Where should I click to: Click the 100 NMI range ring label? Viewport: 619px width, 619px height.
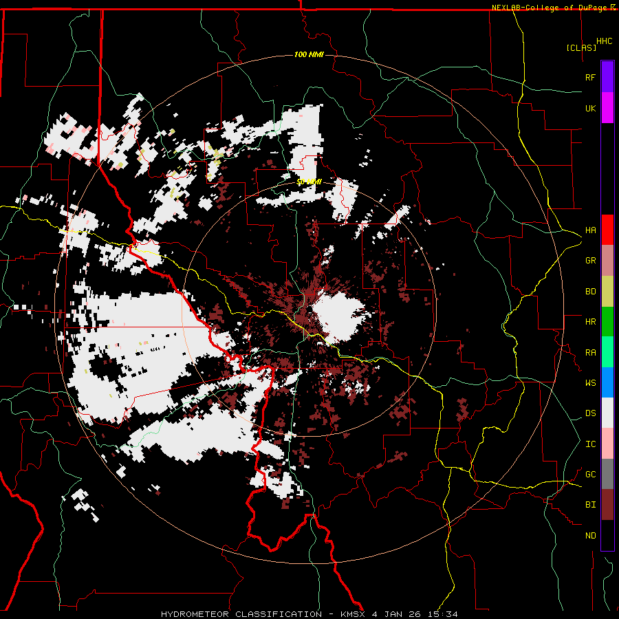click(309, 54)
